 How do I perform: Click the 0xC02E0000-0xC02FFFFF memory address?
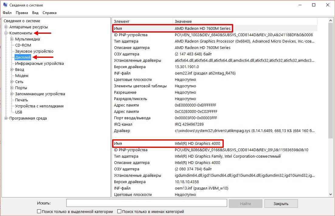pyautogui.click(x=196, y=111)
